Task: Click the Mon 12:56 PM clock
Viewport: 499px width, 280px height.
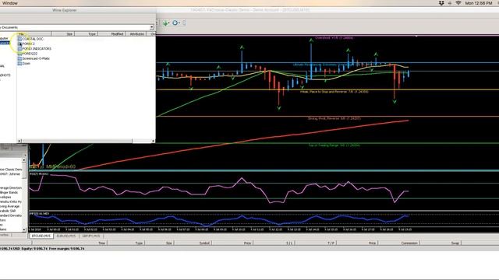Action: [479, 3]
